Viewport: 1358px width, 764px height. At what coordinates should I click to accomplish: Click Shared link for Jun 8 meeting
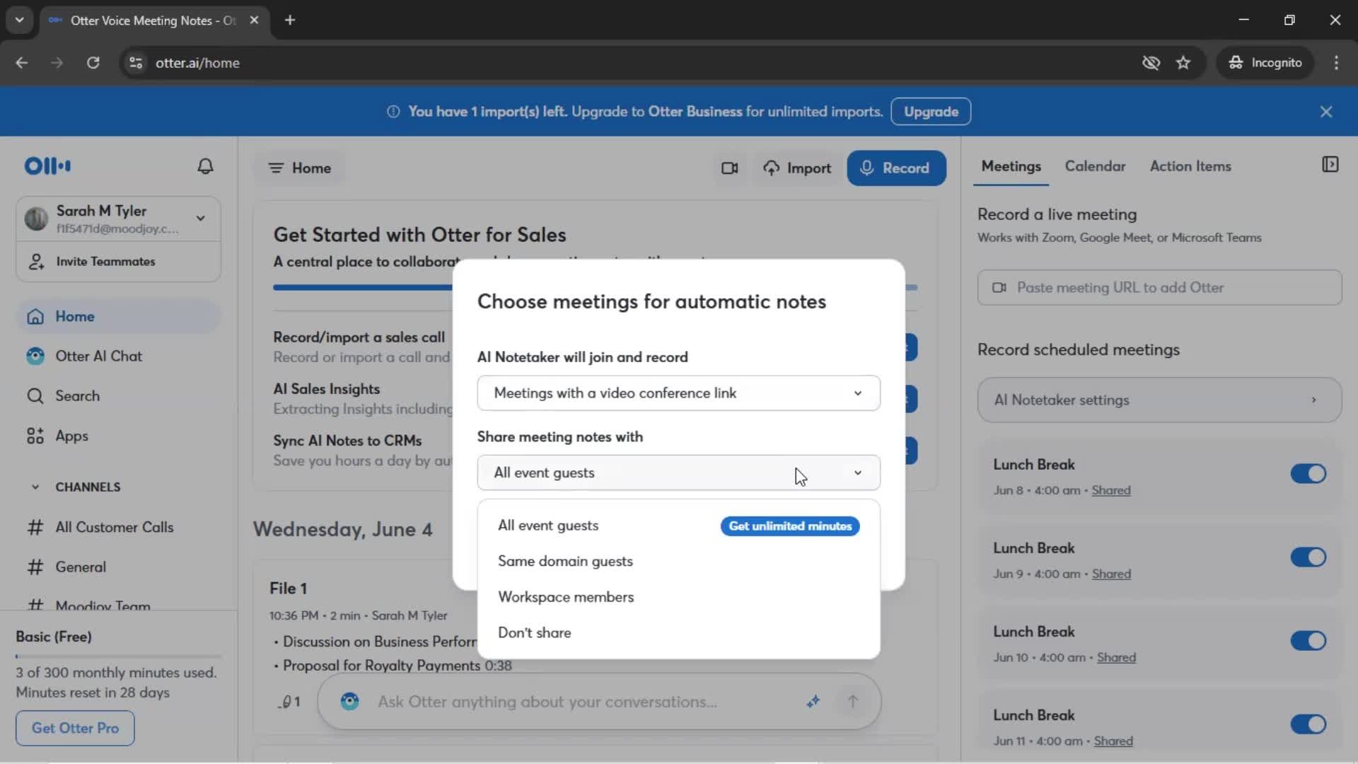tap(1111, 491)
